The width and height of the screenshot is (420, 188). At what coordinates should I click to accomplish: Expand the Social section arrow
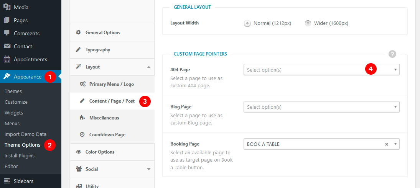coord(149,169)
